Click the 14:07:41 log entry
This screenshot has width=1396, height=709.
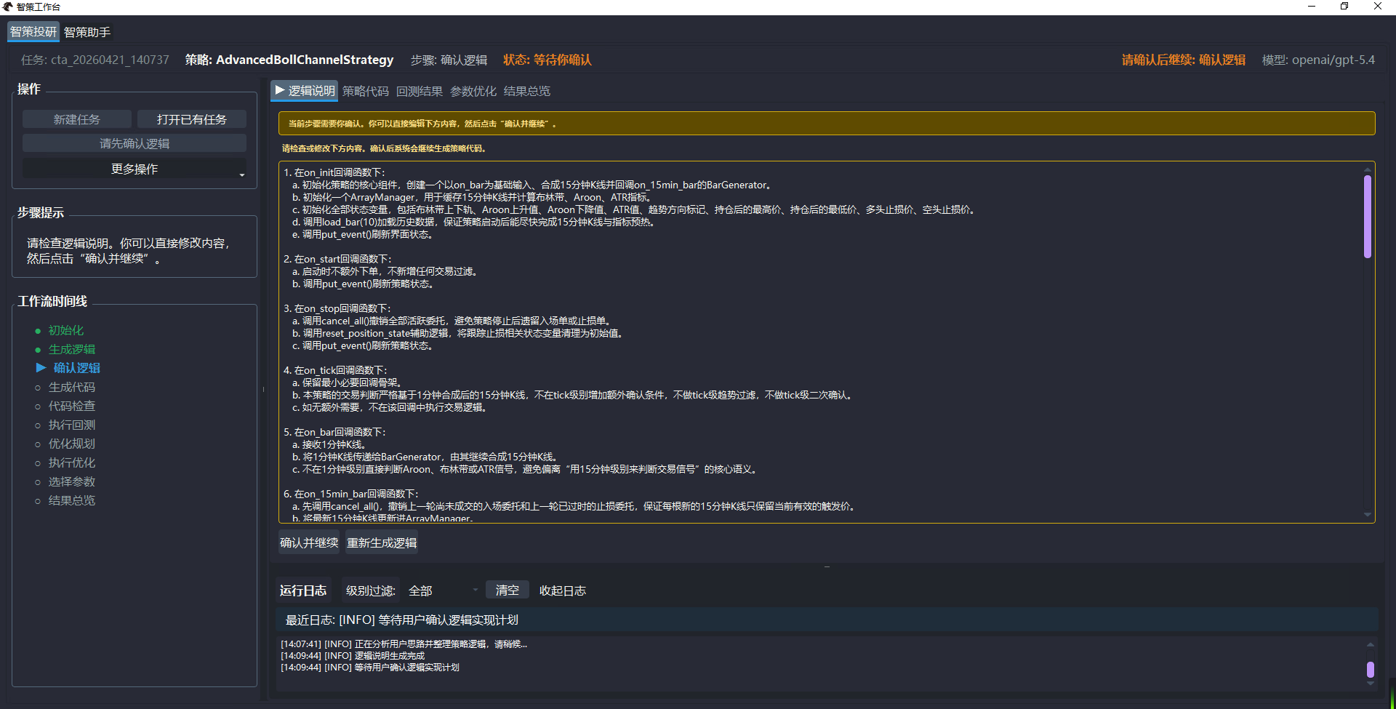(x=404, y=644)
